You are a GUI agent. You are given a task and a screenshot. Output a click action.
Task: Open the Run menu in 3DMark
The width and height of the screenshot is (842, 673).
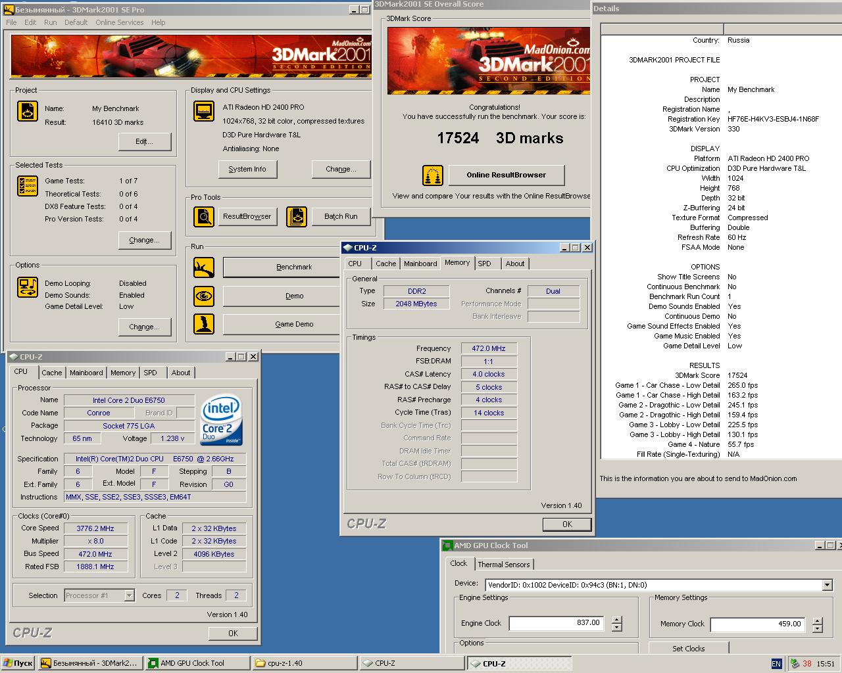pos(50,22)
